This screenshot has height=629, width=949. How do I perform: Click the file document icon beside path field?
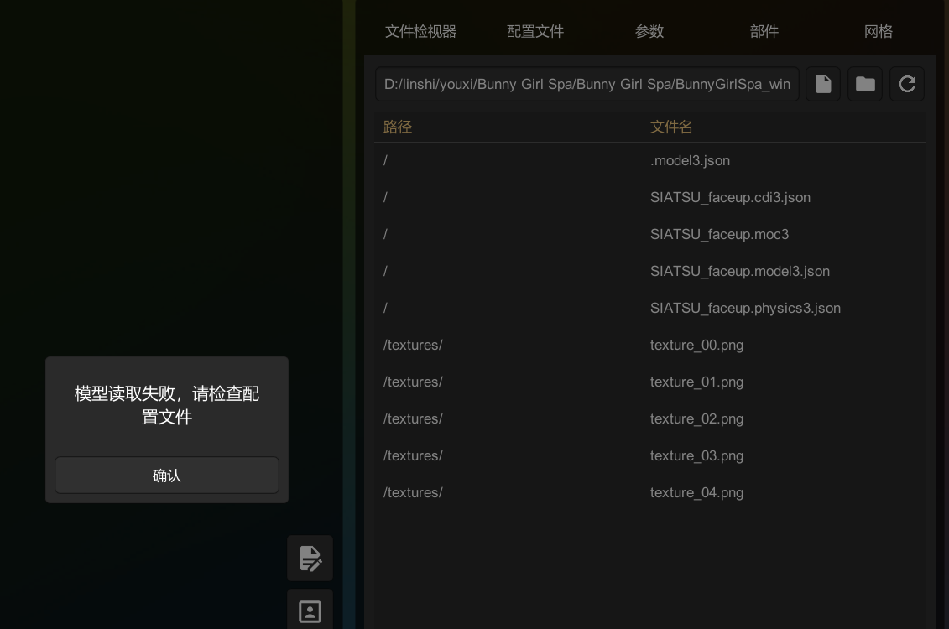click(x=823, y=84)
